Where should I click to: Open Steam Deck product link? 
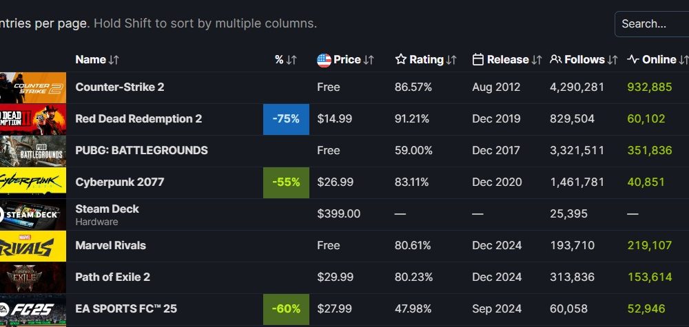107,209
